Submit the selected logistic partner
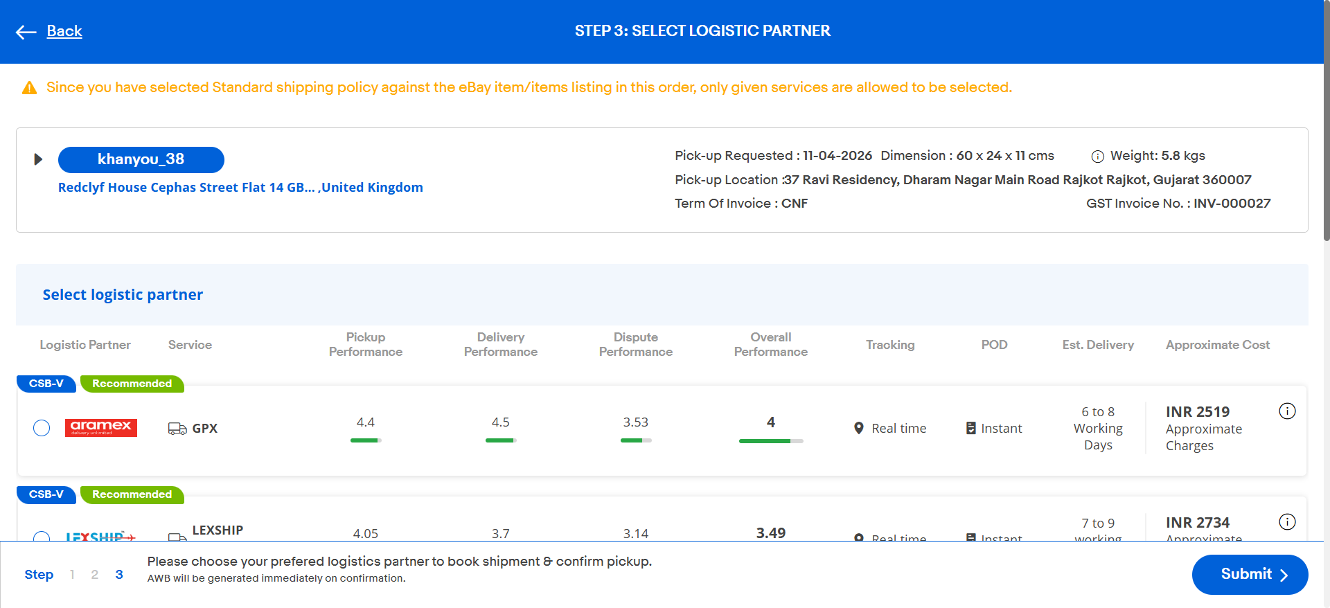The width and height of the screenshot is (1330, 608). click(x=1250, y=575)
